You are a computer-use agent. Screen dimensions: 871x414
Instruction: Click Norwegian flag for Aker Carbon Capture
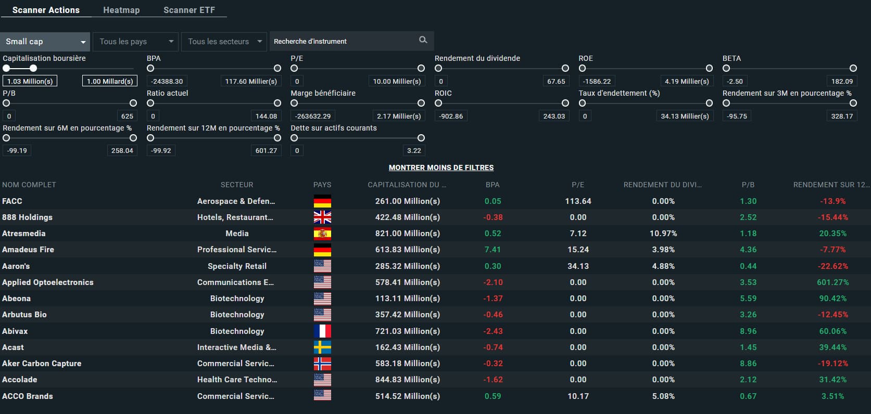tap(322, 364)
